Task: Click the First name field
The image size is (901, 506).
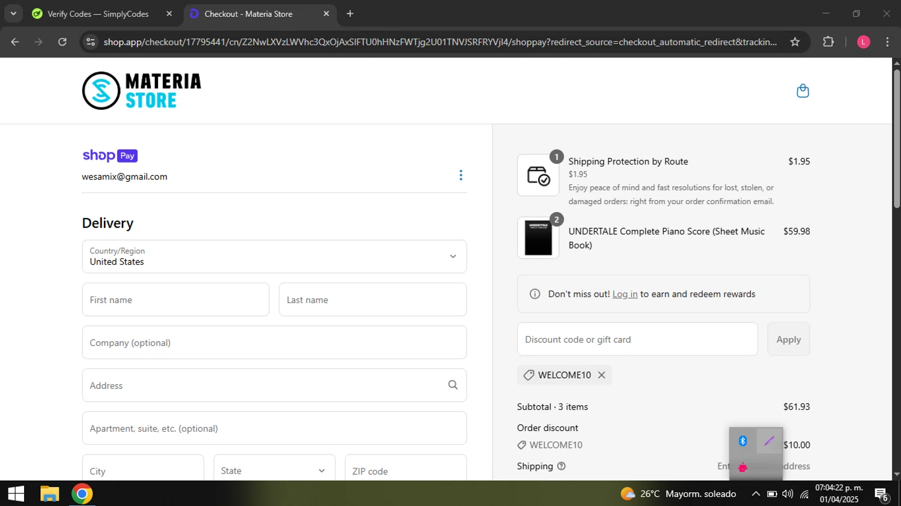Action: pyautogui.click(x=176, y=300)
